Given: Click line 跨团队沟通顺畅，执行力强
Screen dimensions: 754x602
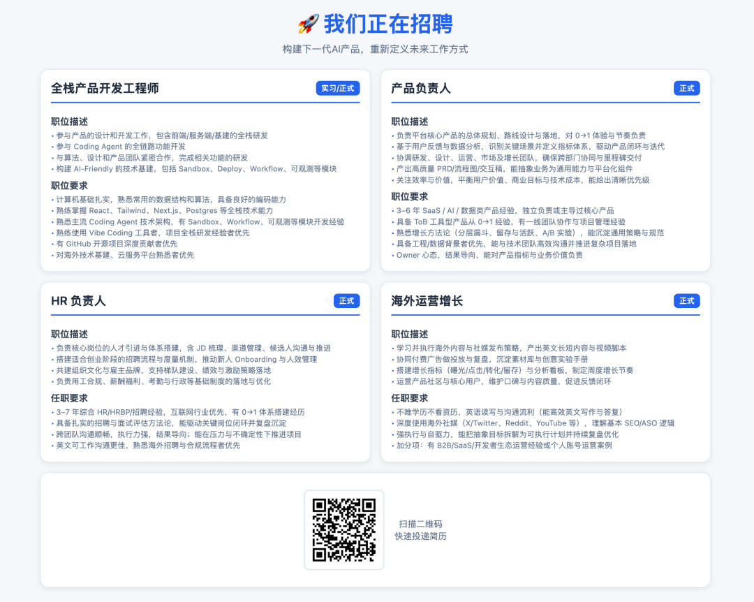Looking at the screenshot, I should (x=179, y=434).
